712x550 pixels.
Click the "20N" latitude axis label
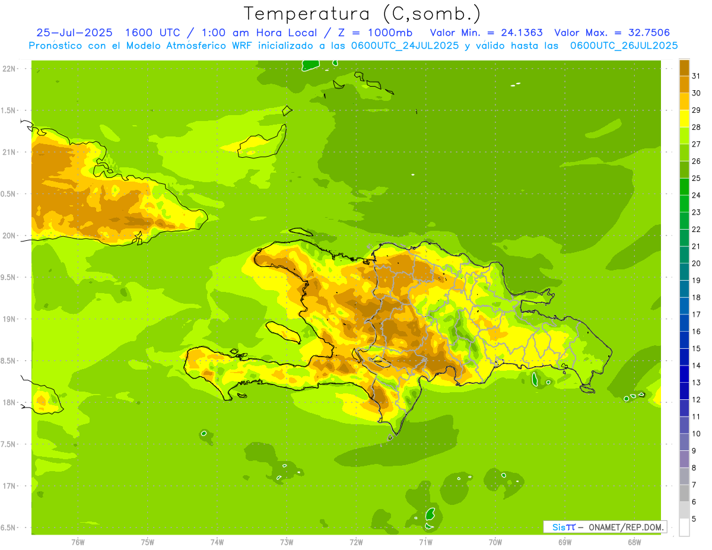coord(9,236)
